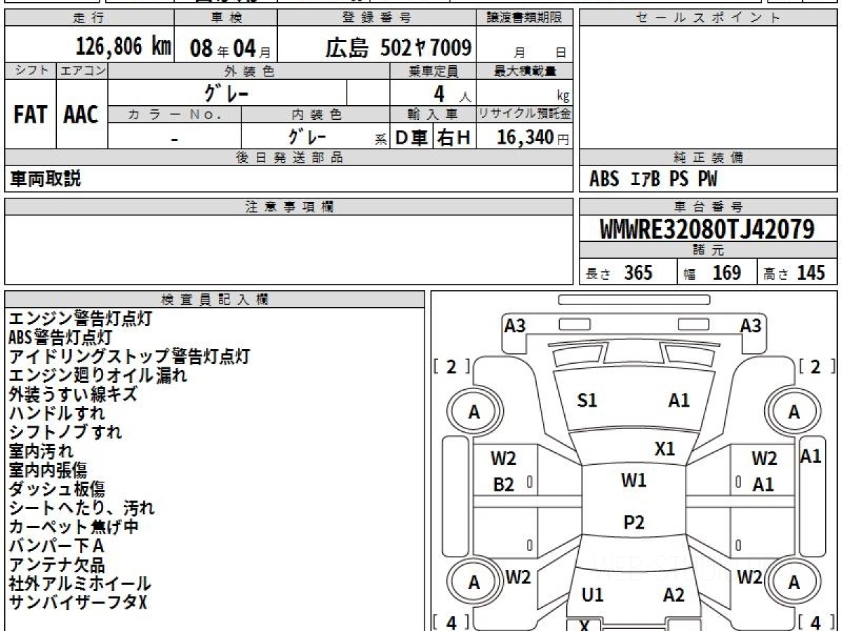This screenshot has width=842, height=631.
Task: Select the 長さ 365 dimension
Action: (619, 273)
